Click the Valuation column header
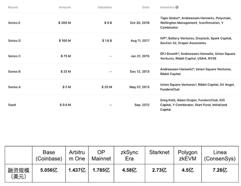Image resolution: width=241 pixels, height=186 pixels. [x=105, y=7]
